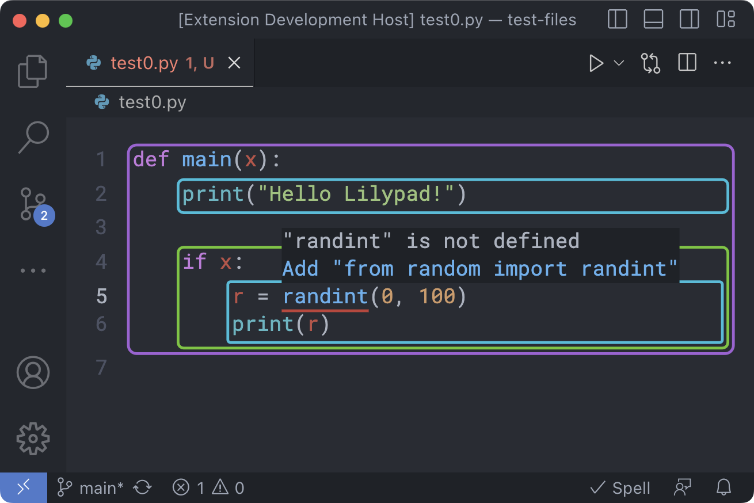Open the Search panel
This screenshot has width=754, height=503.
(x=32, y=137)
